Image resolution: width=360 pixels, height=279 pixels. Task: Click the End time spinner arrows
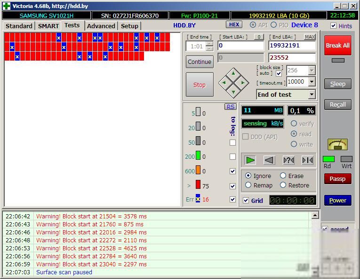(x=209, y=46)
